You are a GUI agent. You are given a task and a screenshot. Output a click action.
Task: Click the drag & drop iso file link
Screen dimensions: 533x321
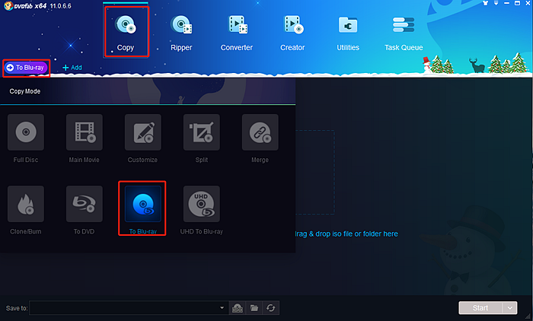(346, 234)
